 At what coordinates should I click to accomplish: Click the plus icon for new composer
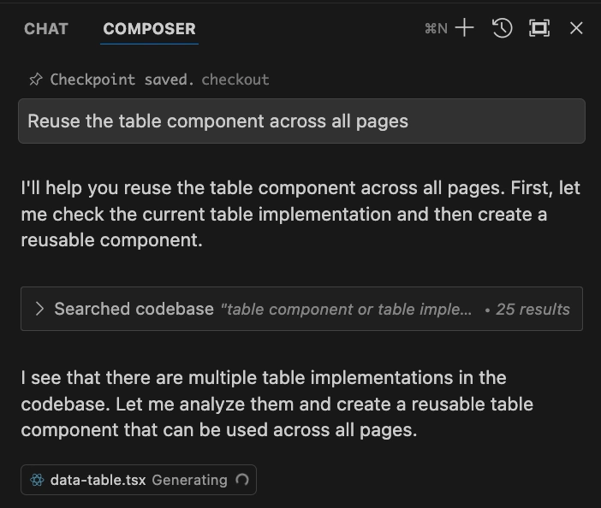click(465, 28)
